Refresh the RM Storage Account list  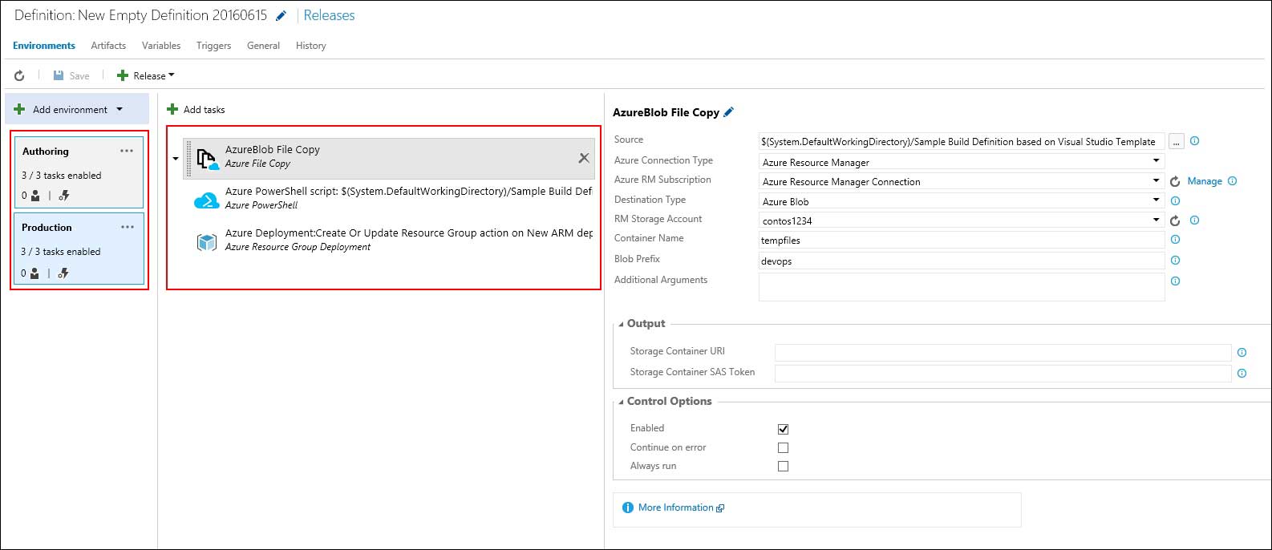coord(1175,220)
